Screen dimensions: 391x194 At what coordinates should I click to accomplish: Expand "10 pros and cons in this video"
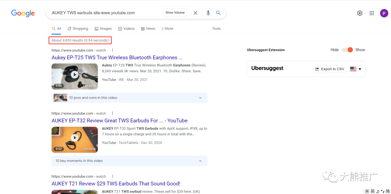(x=200, y=98)
